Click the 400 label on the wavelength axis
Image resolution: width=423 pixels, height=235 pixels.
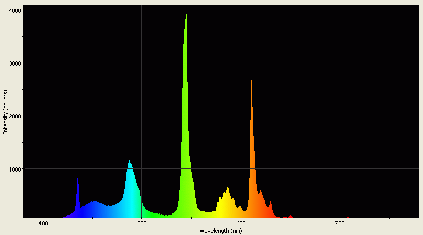click(43, 224)
